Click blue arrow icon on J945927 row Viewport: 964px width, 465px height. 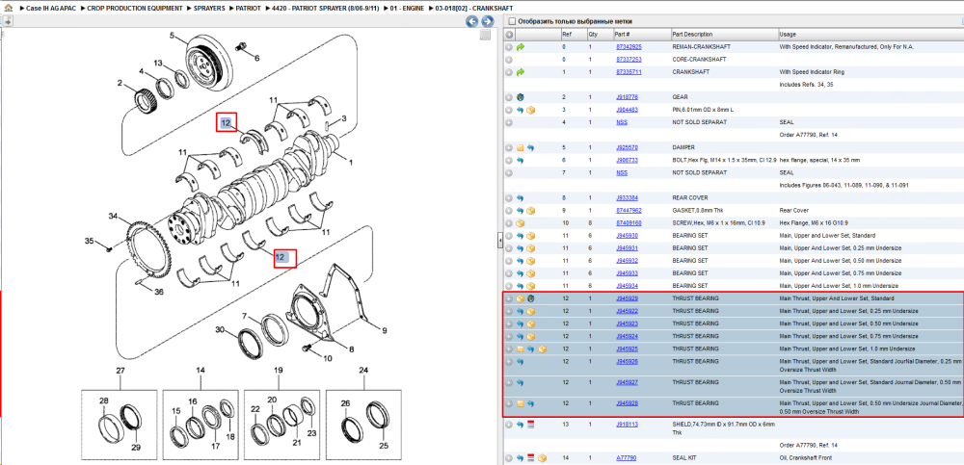521,383
